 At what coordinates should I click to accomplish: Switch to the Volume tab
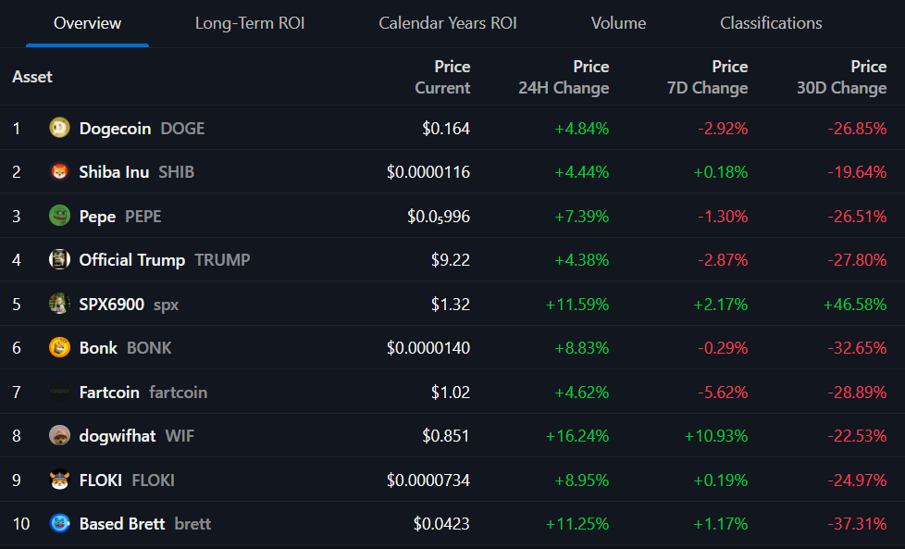click(618, 23)
